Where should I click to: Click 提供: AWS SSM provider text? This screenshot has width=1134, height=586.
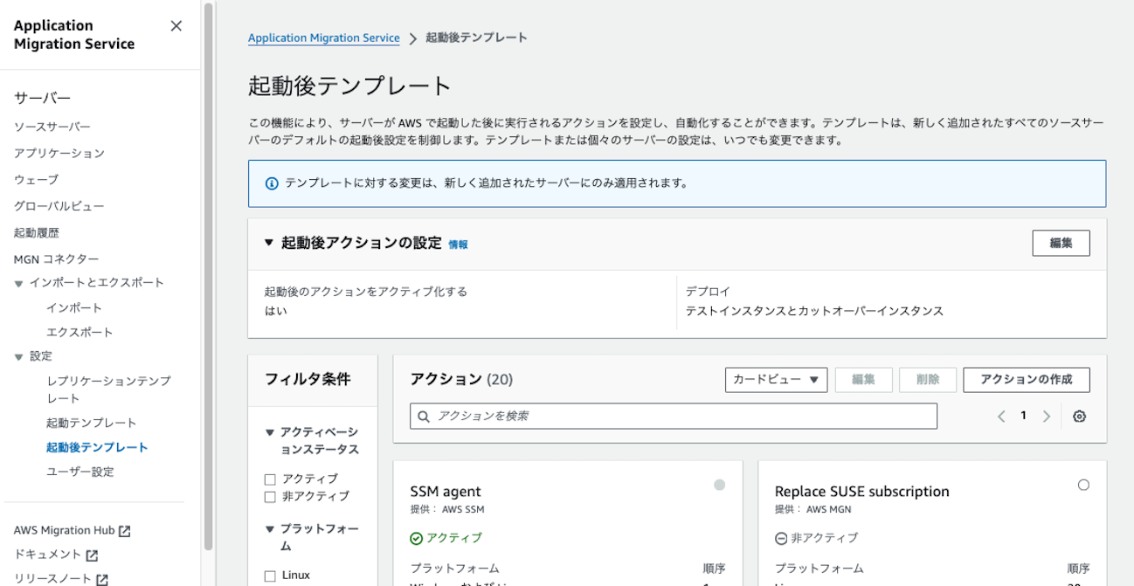[x=446, y=510]
